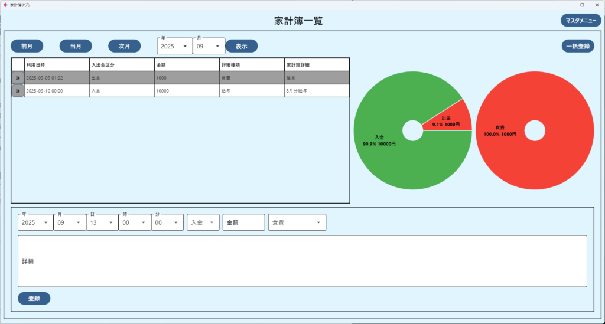The width and height of the screenshot is (605, 324).
Task: Click the detail icon on the 入金 row
Action: tap(18, 91)
